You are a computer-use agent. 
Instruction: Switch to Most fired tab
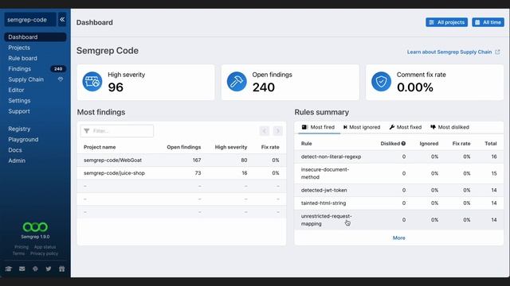pos(318,127)
